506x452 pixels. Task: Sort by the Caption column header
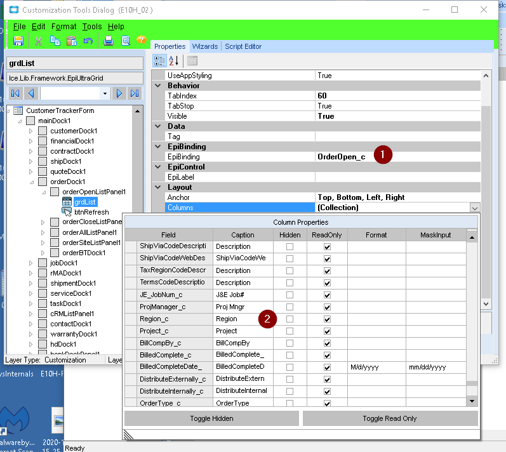point(243,235)
